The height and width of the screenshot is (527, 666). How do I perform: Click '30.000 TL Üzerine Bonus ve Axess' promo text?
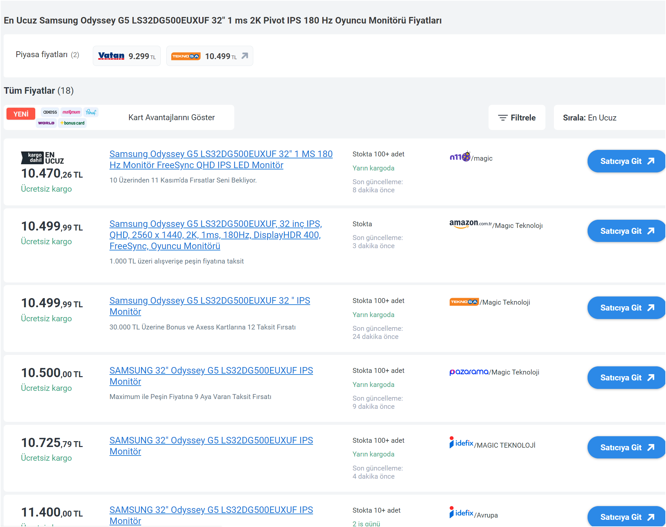(x=203, y=327)
